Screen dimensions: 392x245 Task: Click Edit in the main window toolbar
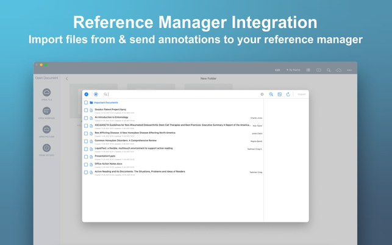[x=277, y=70]
